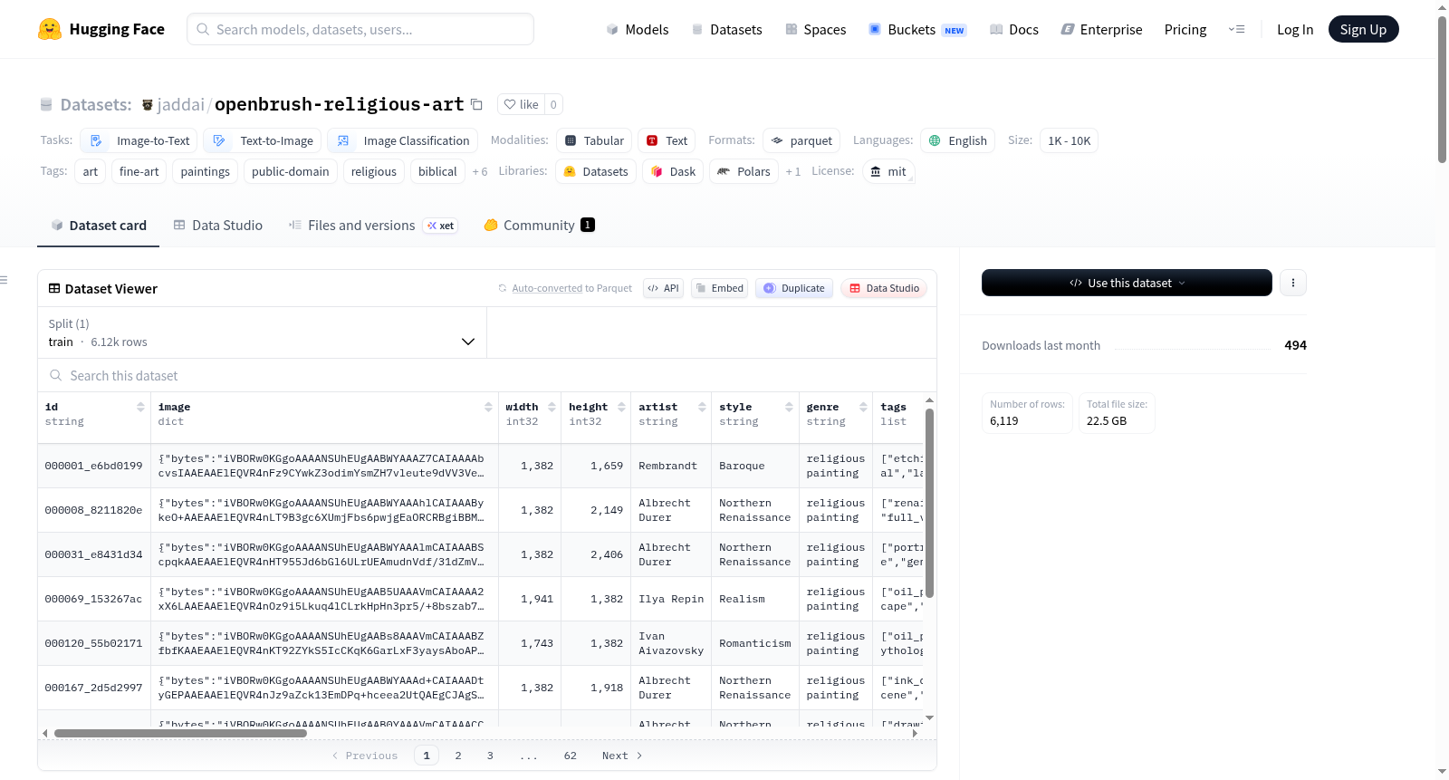This screenshot has width=1449, height=780.
Task: Toggle the left sidebar table of contents icon
Action: point(5,280)
